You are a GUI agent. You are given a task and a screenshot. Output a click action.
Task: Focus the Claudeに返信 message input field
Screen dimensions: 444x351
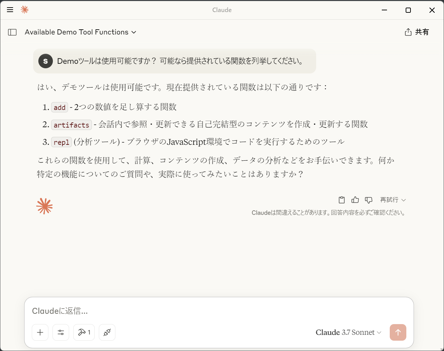tap(219, 311)
